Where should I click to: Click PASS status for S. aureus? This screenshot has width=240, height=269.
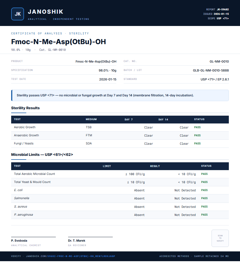click(204, 206)
